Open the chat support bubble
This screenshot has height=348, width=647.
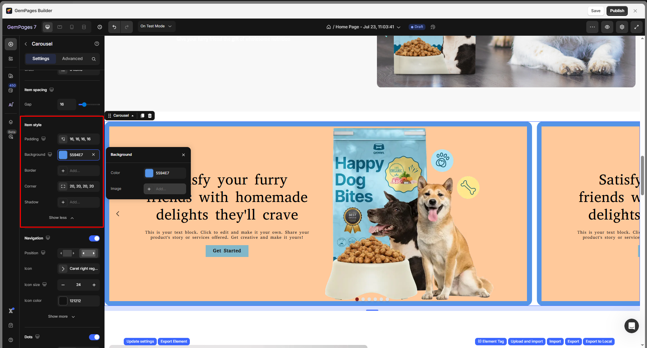pyautogui.click(x=631, y=326)
